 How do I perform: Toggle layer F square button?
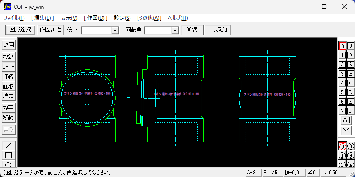(351, 111)
